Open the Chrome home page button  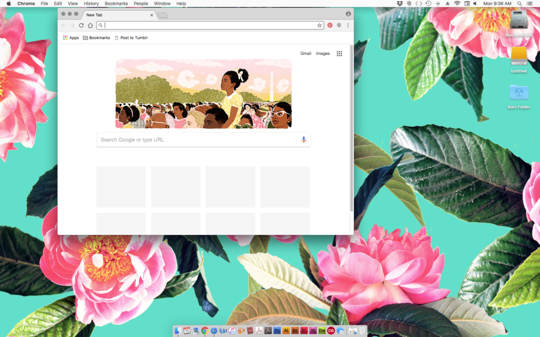[x=90, y=25]
